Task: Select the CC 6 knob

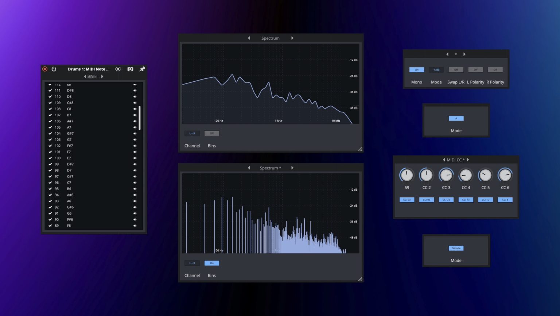Action: (505, 176)
